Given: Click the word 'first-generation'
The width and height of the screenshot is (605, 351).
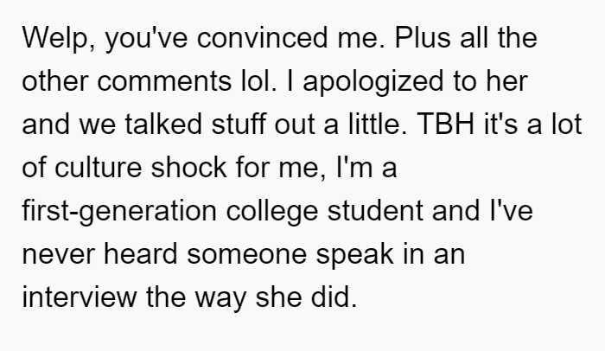Looking at the screenshot, I should [119, 212].
